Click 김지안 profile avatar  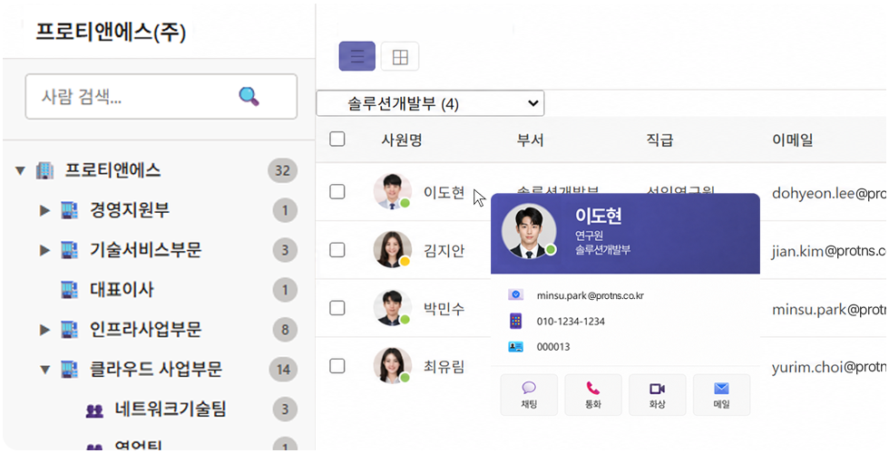[392, 249]
